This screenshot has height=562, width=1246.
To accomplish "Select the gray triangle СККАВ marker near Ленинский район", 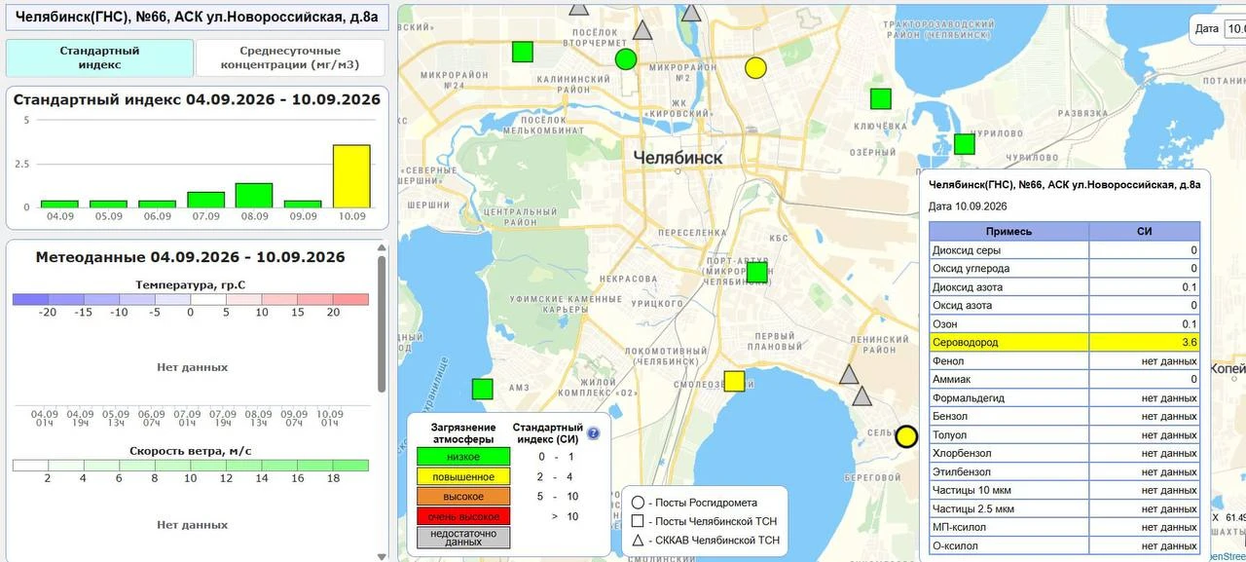I will 849,375.
